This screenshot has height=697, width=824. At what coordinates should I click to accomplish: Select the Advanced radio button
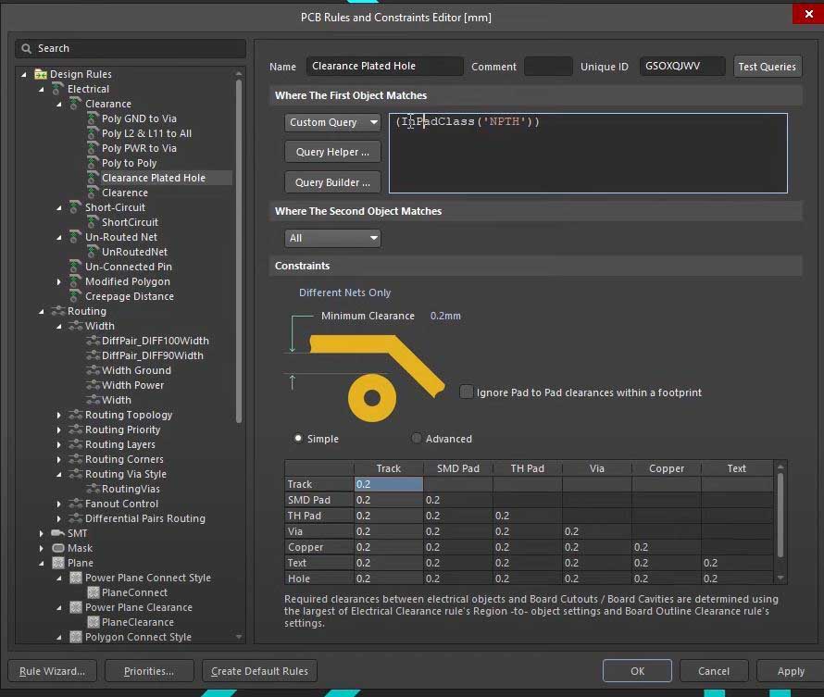coord(417,439)
